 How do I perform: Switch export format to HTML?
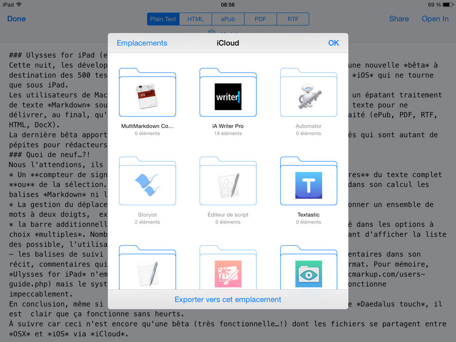tap(196, 19)
